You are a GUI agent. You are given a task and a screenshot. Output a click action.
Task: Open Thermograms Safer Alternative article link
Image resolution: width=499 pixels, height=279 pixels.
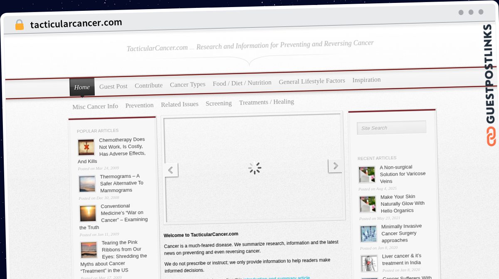tap(122, 183)
